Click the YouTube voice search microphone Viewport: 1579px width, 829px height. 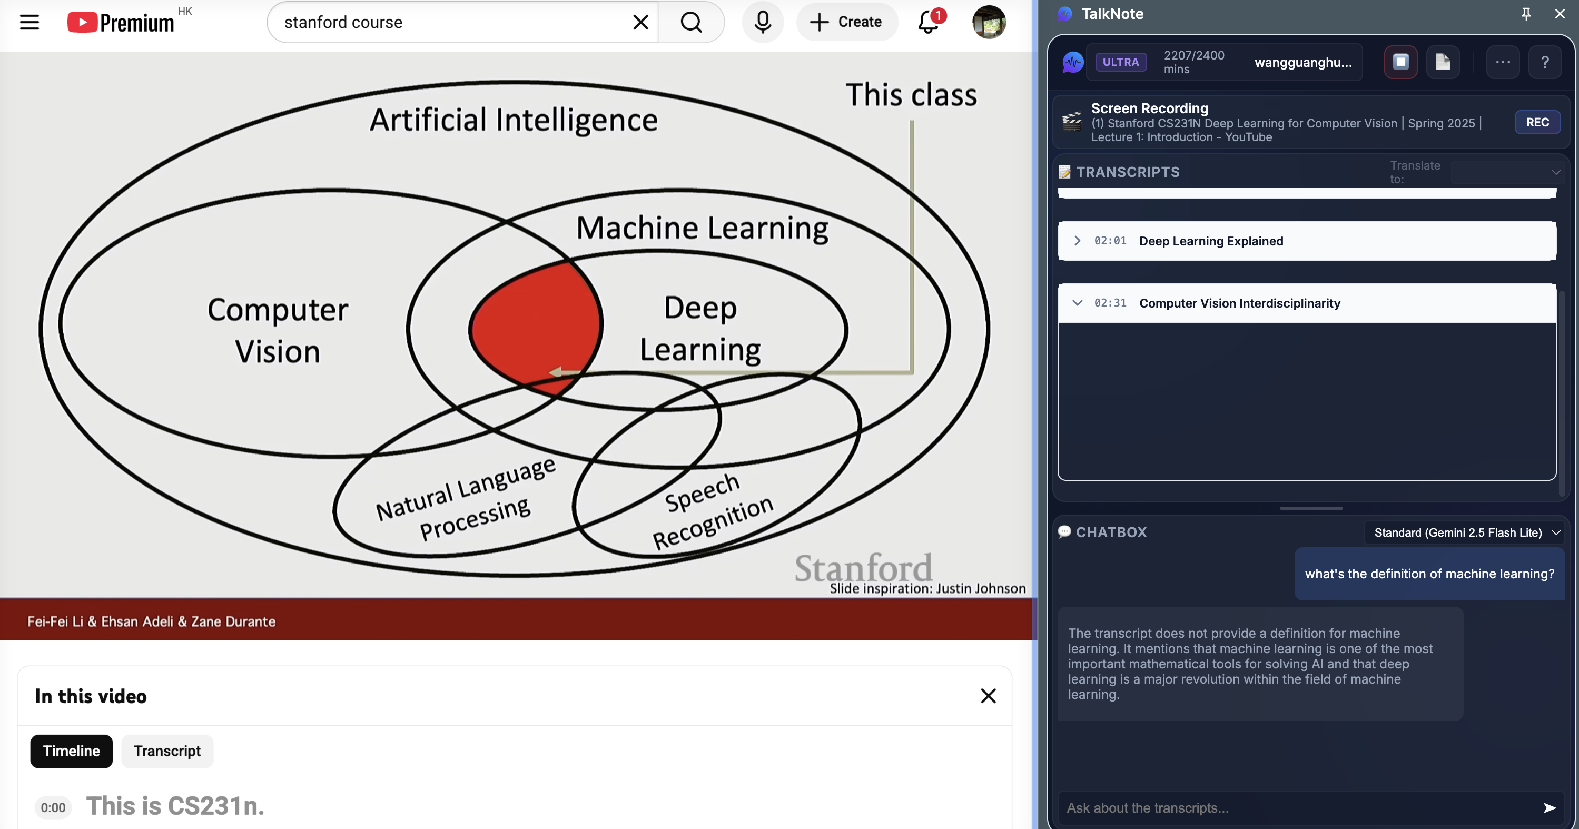point(762,22)
